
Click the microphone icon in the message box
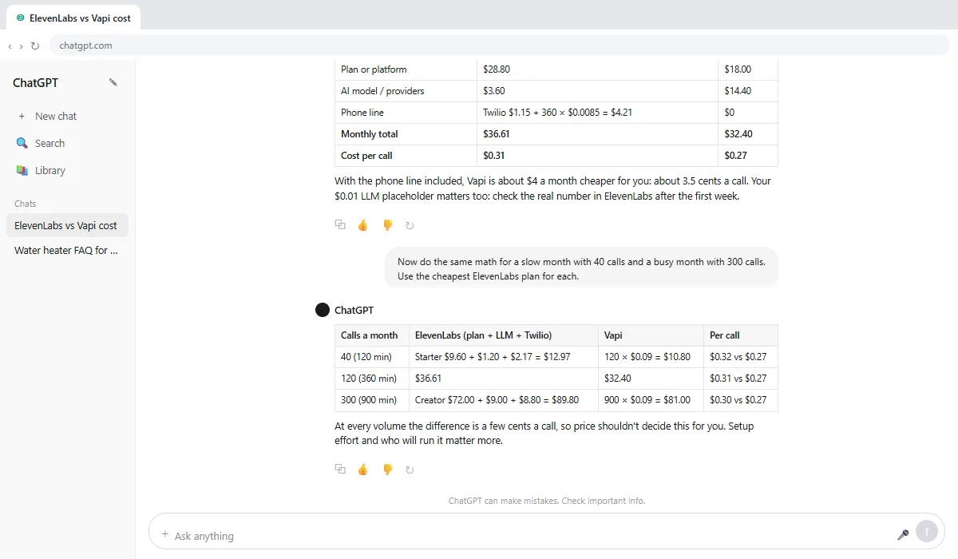[904, 534]
